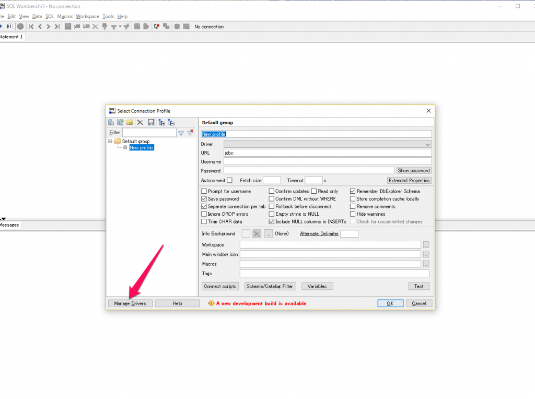Click the insert row icon in main toolbar
Viewport: 535px width, 399px height.
pos(77,26)
